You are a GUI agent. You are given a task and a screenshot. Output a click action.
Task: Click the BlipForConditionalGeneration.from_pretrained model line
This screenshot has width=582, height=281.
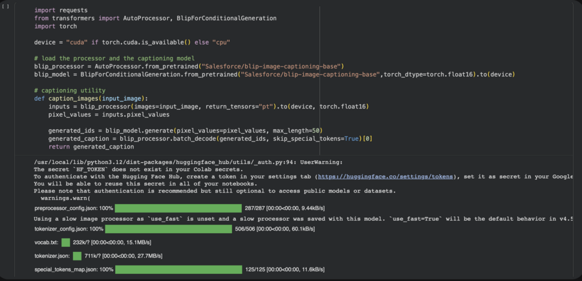pyautogui.click(x=275, y=74)
